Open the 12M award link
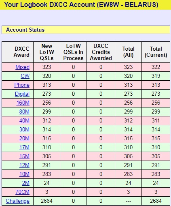 pyautogui.click(x=24, y=165)
